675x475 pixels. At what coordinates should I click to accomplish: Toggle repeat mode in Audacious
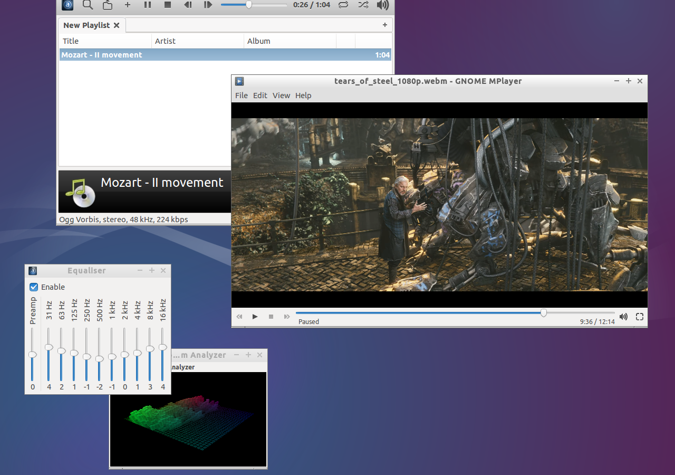343,5
